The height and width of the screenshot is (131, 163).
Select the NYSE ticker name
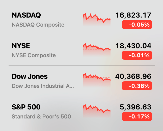21,46
